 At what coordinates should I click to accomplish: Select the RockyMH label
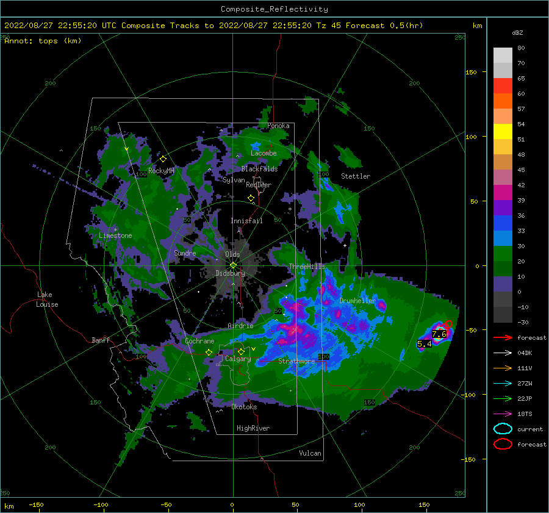point(161,171)
